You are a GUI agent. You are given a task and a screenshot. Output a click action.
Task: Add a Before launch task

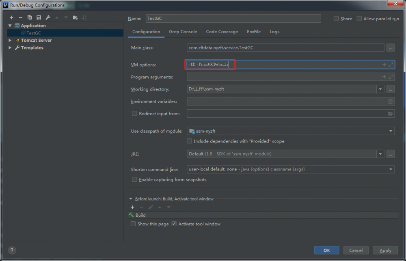132,207
